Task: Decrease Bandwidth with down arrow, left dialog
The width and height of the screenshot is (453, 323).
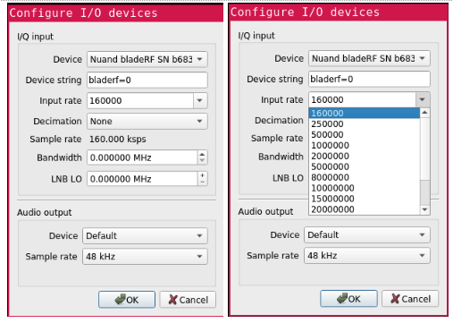Action: pyautogui.click(x=202, y=161)
